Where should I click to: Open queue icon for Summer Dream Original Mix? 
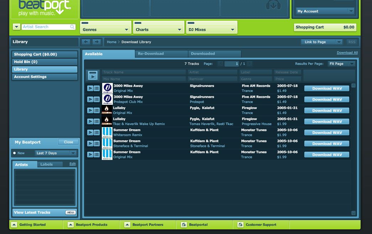click(96, 155)
